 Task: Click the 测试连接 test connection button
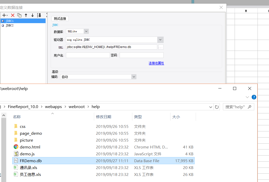click(x=60, y=19)
